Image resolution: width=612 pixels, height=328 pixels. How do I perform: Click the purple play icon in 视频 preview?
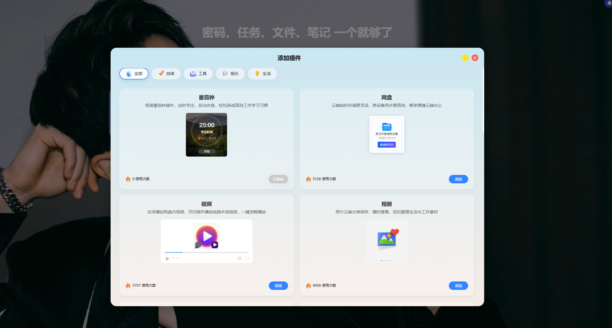(x=207, y=236)
